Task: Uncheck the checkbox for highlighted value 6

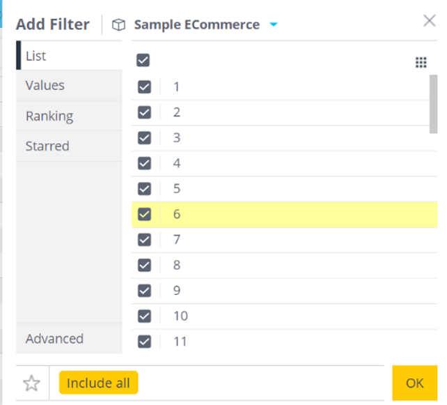Action: [144, 214]
